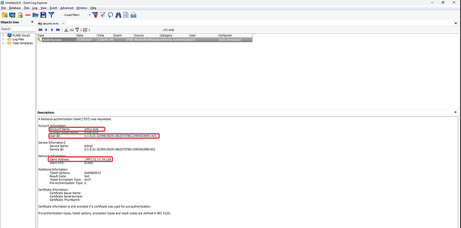Click the red delete toolbar icon

click(x=28, y=15)
